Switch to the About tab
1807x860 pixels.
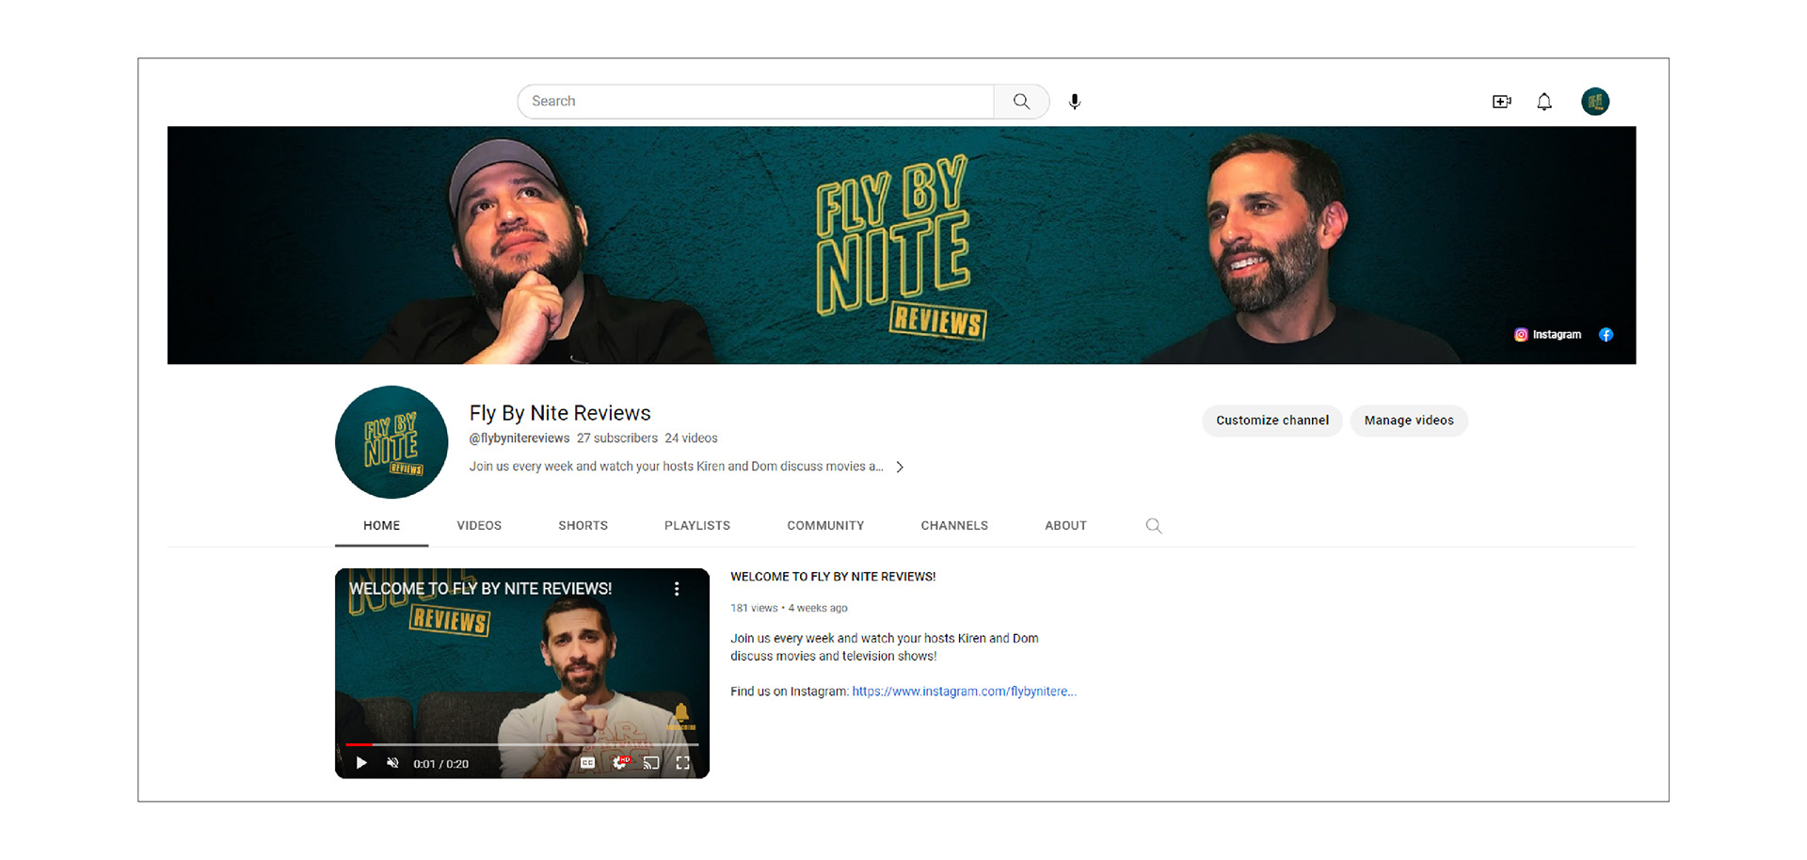[1065, 526]
